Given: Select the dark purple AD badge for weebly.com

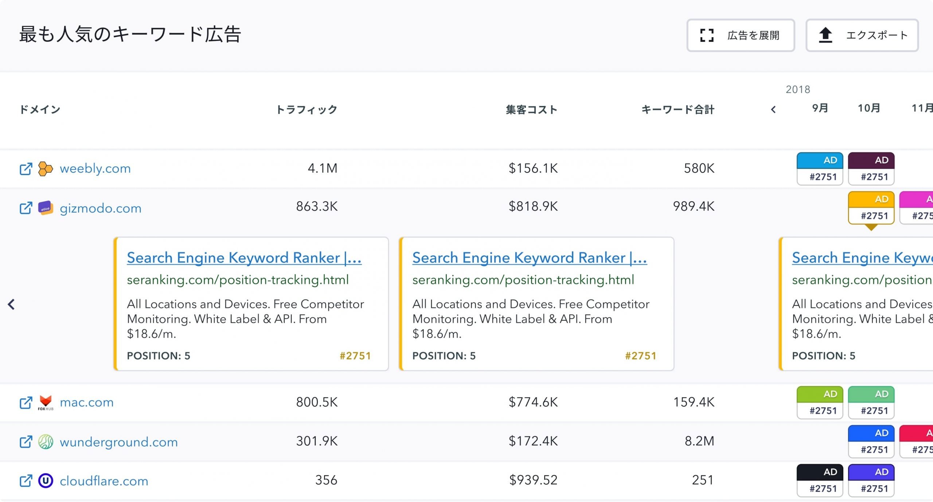Looking at the screenshot, I should (x=871, y=169).
